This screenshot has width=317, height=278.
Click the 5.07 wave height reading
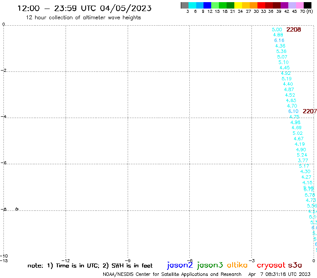(282, 57)
